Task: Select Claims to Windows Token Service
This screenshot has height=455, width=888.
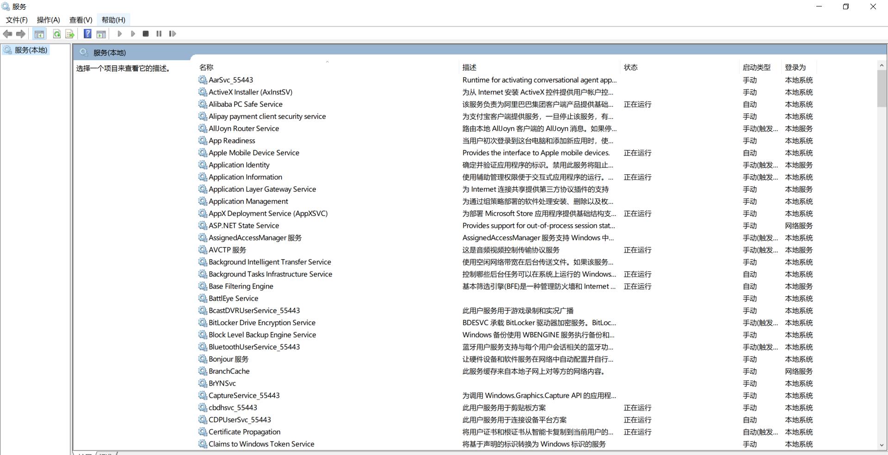Action: pos(261,444)
